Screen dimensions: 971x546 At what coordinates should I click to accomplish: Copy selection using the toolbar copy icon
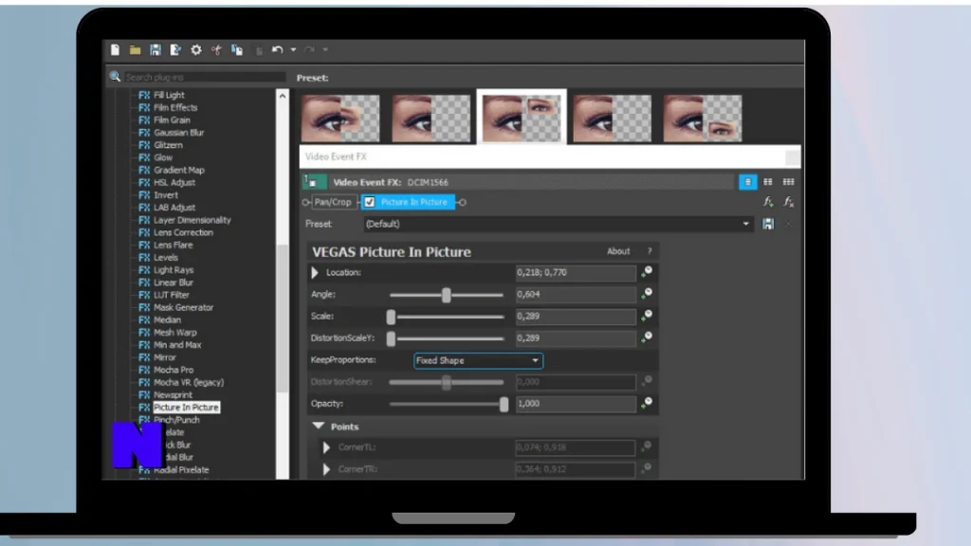click(236, 49)
